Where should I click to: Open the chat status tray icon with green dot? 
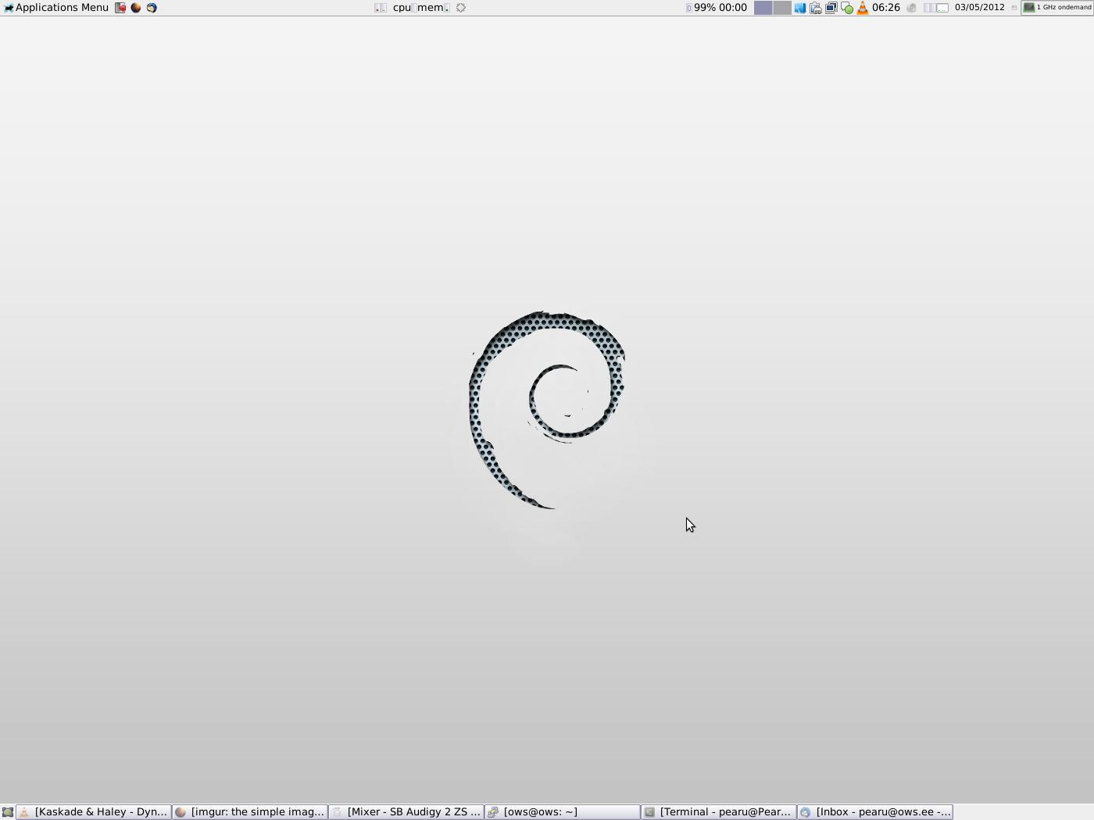pyautogui.click(x=847, y=8)
